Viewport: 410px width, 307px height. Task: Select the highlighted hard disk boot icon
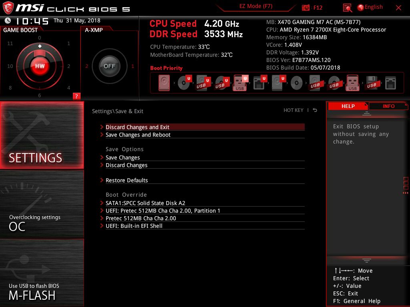click(x=164, y=83)
